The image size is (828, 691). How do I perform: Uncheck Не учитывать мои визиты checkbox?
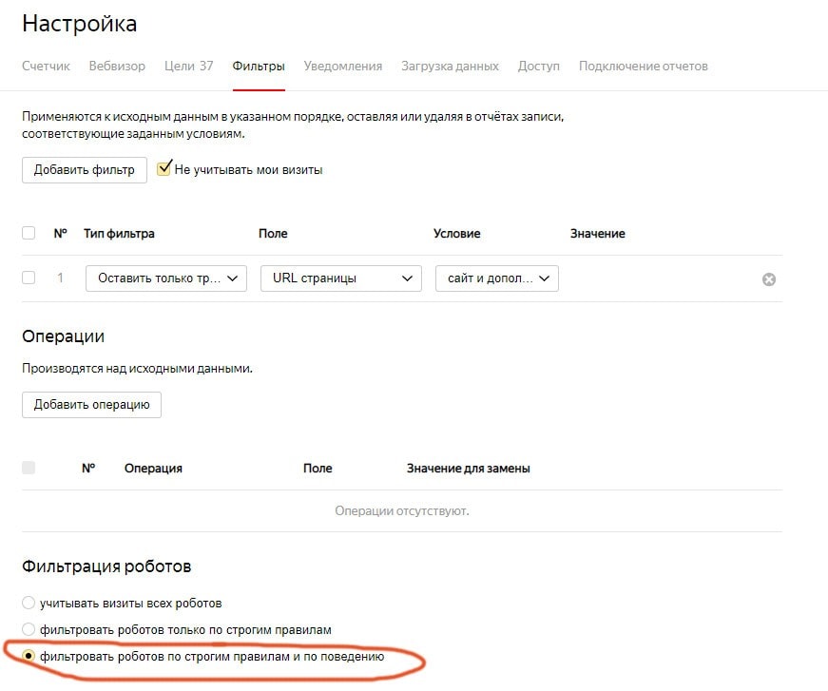click(x=164, y=169)
